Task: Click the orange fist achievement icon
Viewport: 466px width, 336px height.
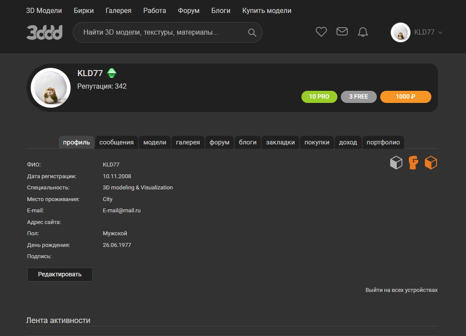Action: click(414, 163)
